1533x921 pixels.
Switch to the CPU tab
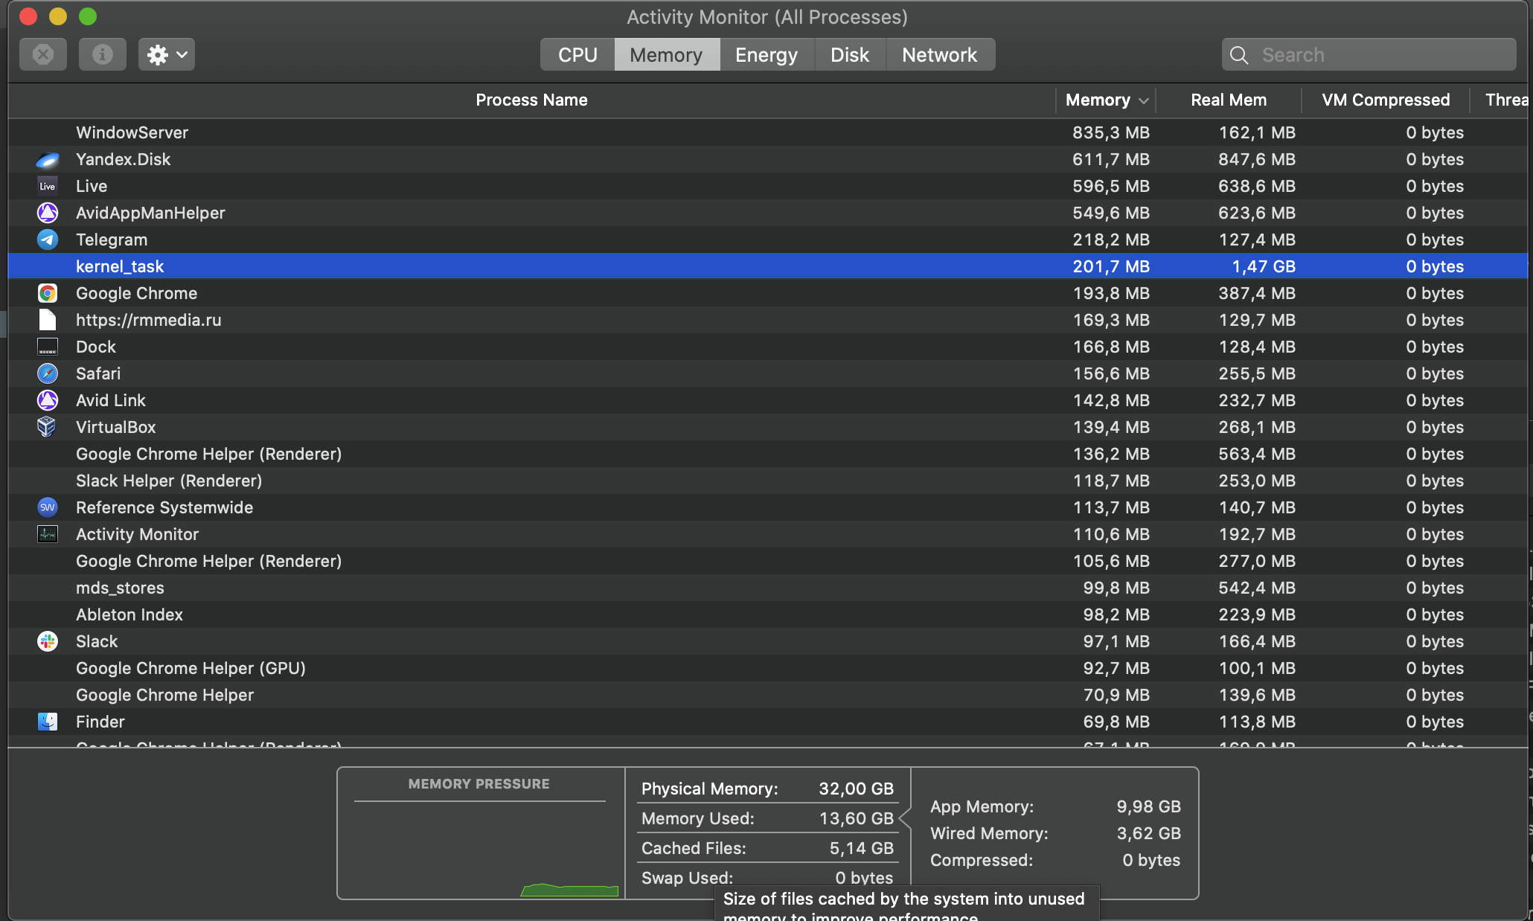coord(577,54)
